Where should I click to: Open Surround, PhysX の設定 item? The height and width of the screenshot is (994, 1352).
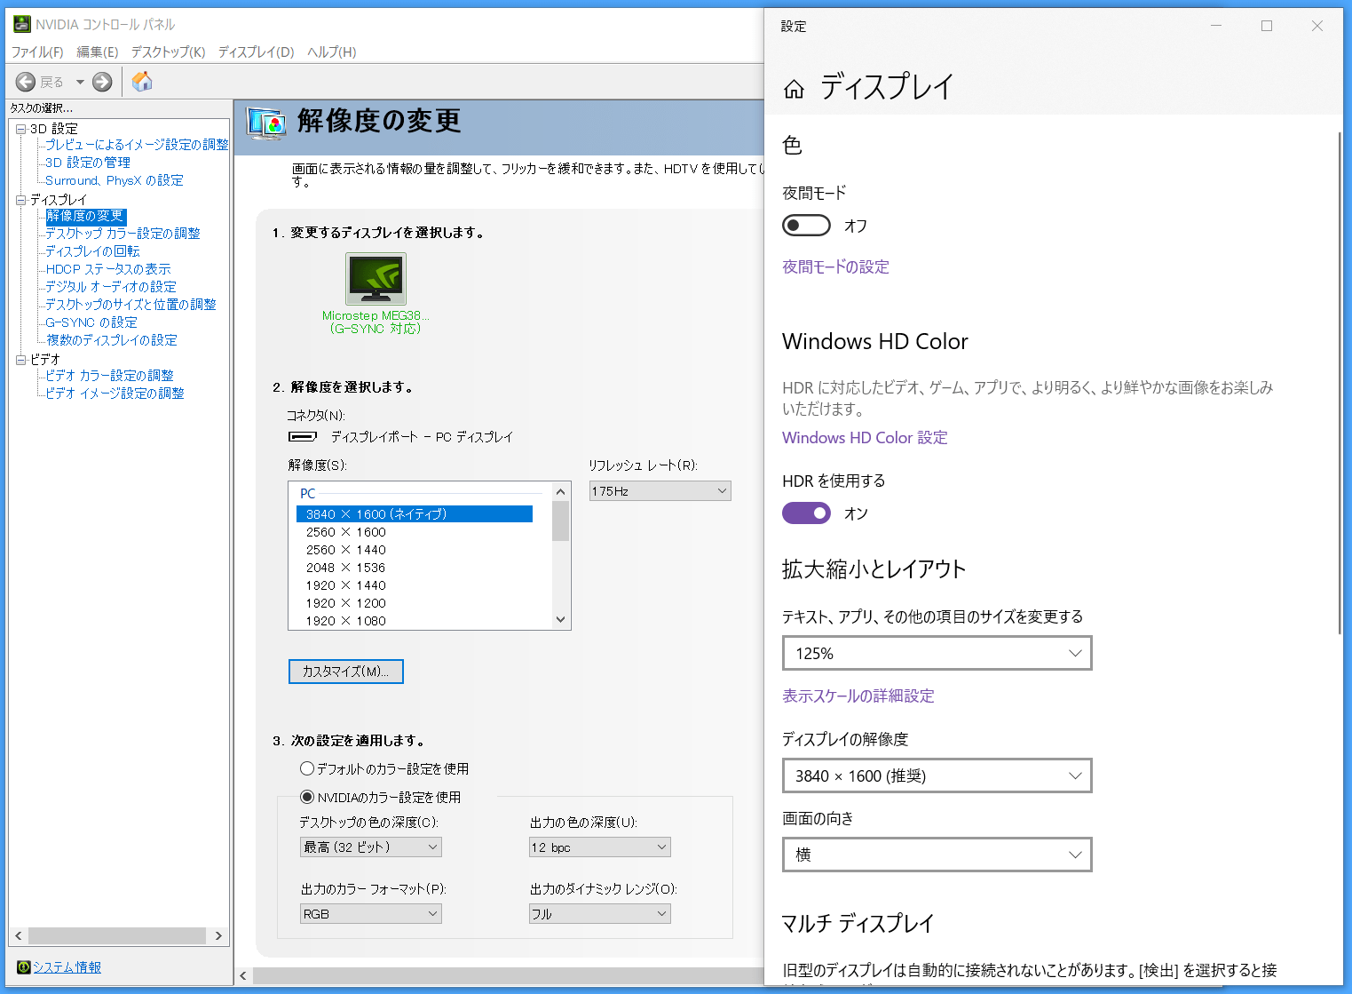[x=115, y=180]
